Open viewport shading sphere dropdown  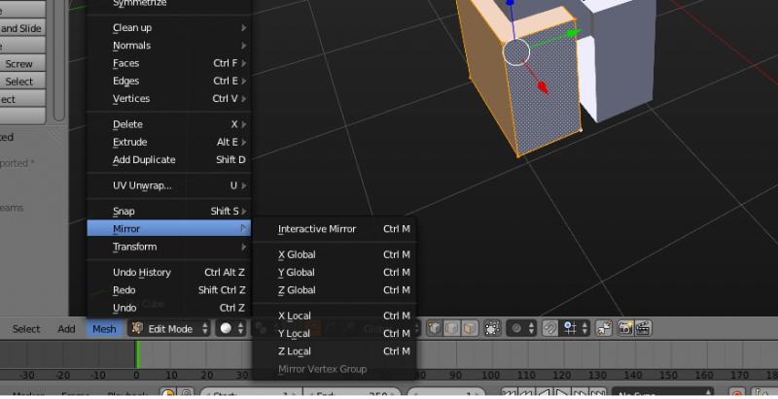(231, 328)
